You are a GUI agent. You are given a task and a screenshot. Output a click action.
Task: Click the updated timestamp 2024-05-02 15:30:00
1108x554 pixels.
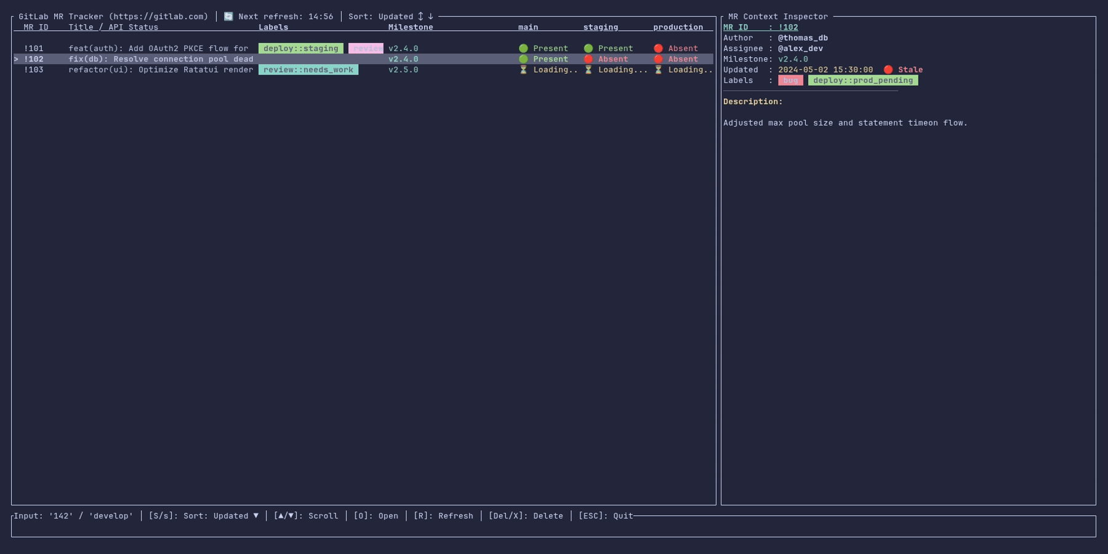pos(825,70)
